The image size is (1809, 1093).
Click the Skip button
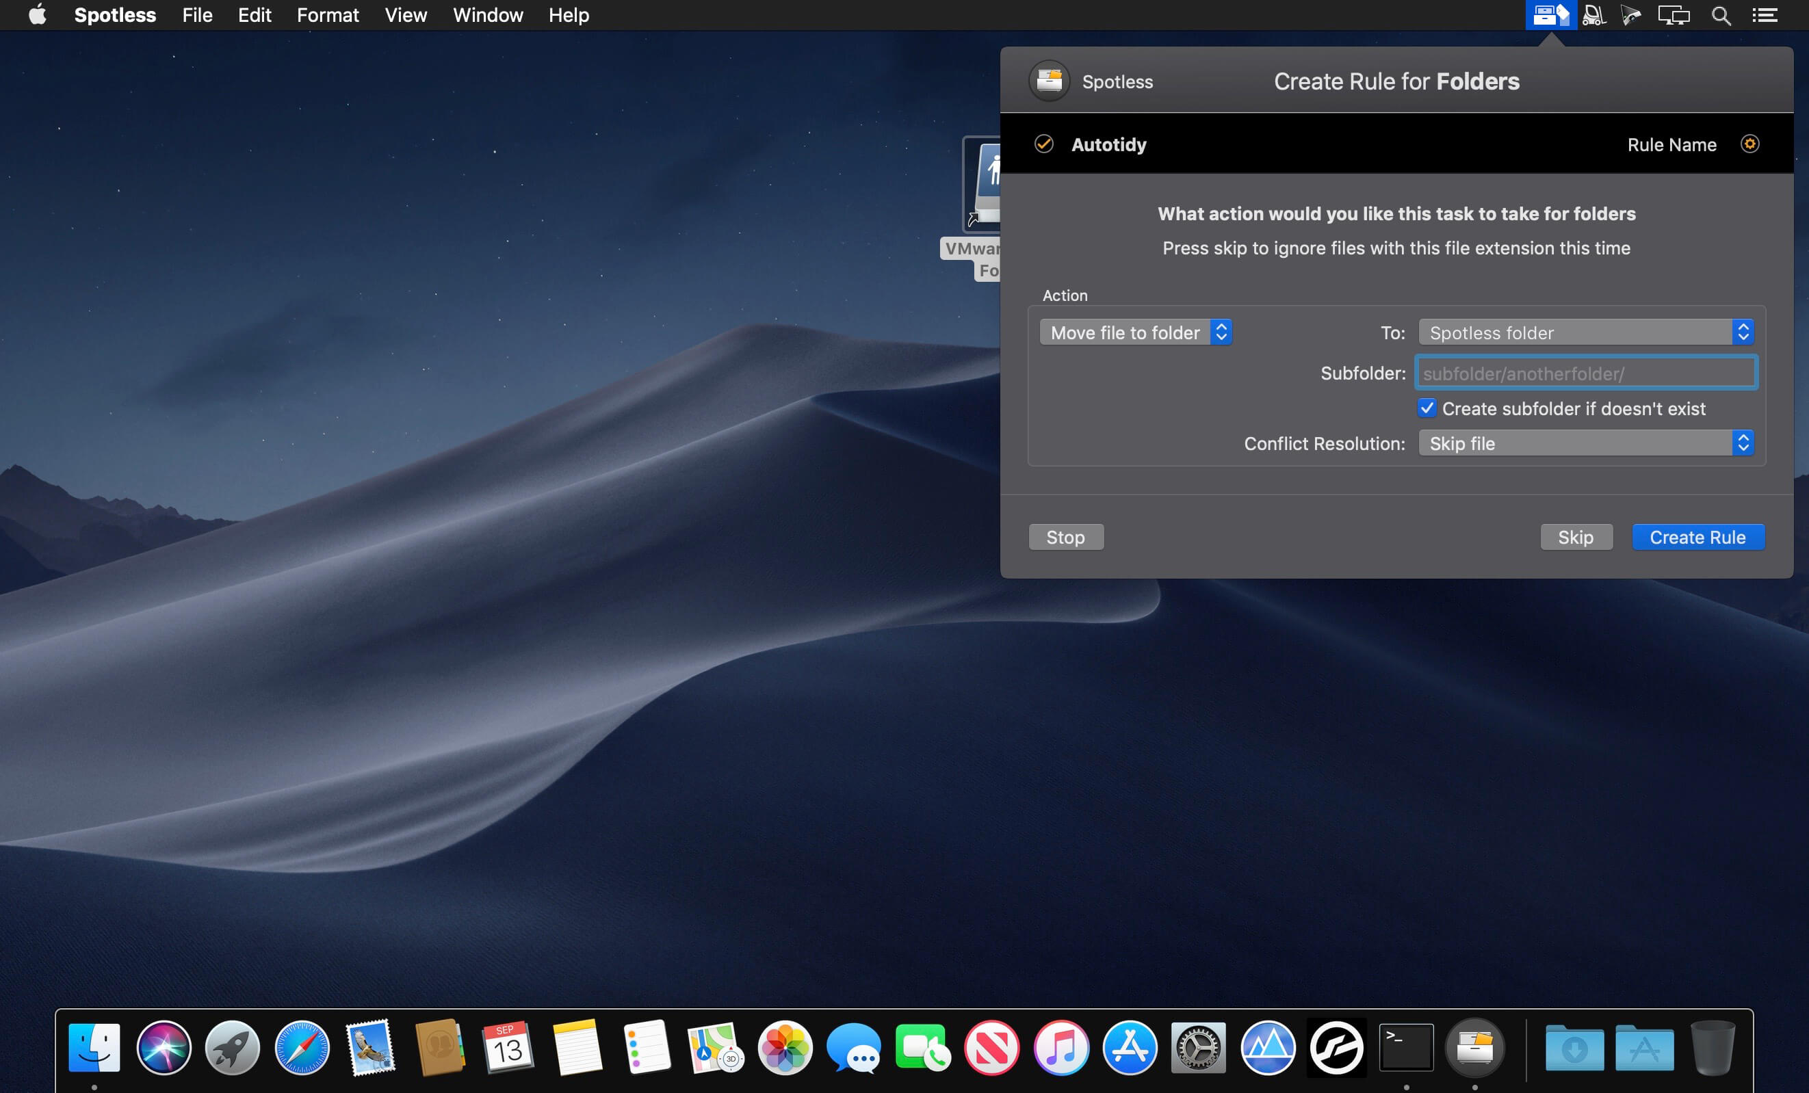(1576, 538)
